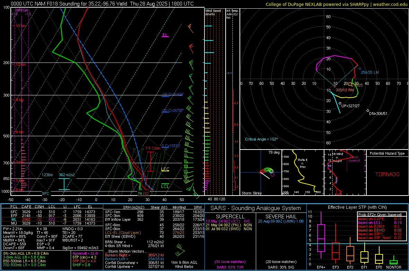Click the 362 m2s2 helicity label
Screen dimensions: 409x271
[x=67, y=175]
